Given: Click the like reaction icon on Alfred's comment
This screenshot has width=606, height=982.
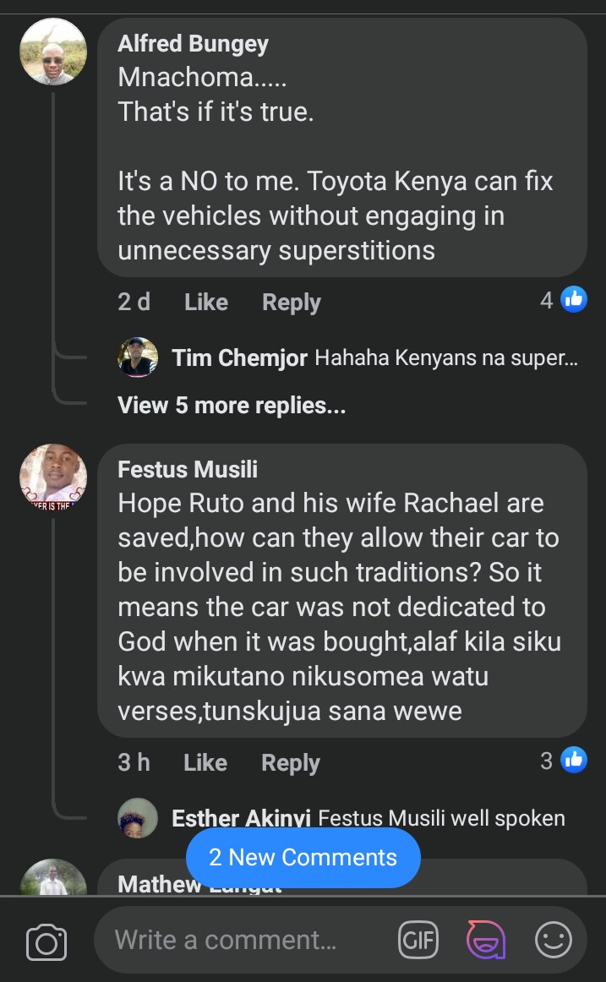Looking at the screenshot, I should [x=574, y=299].
